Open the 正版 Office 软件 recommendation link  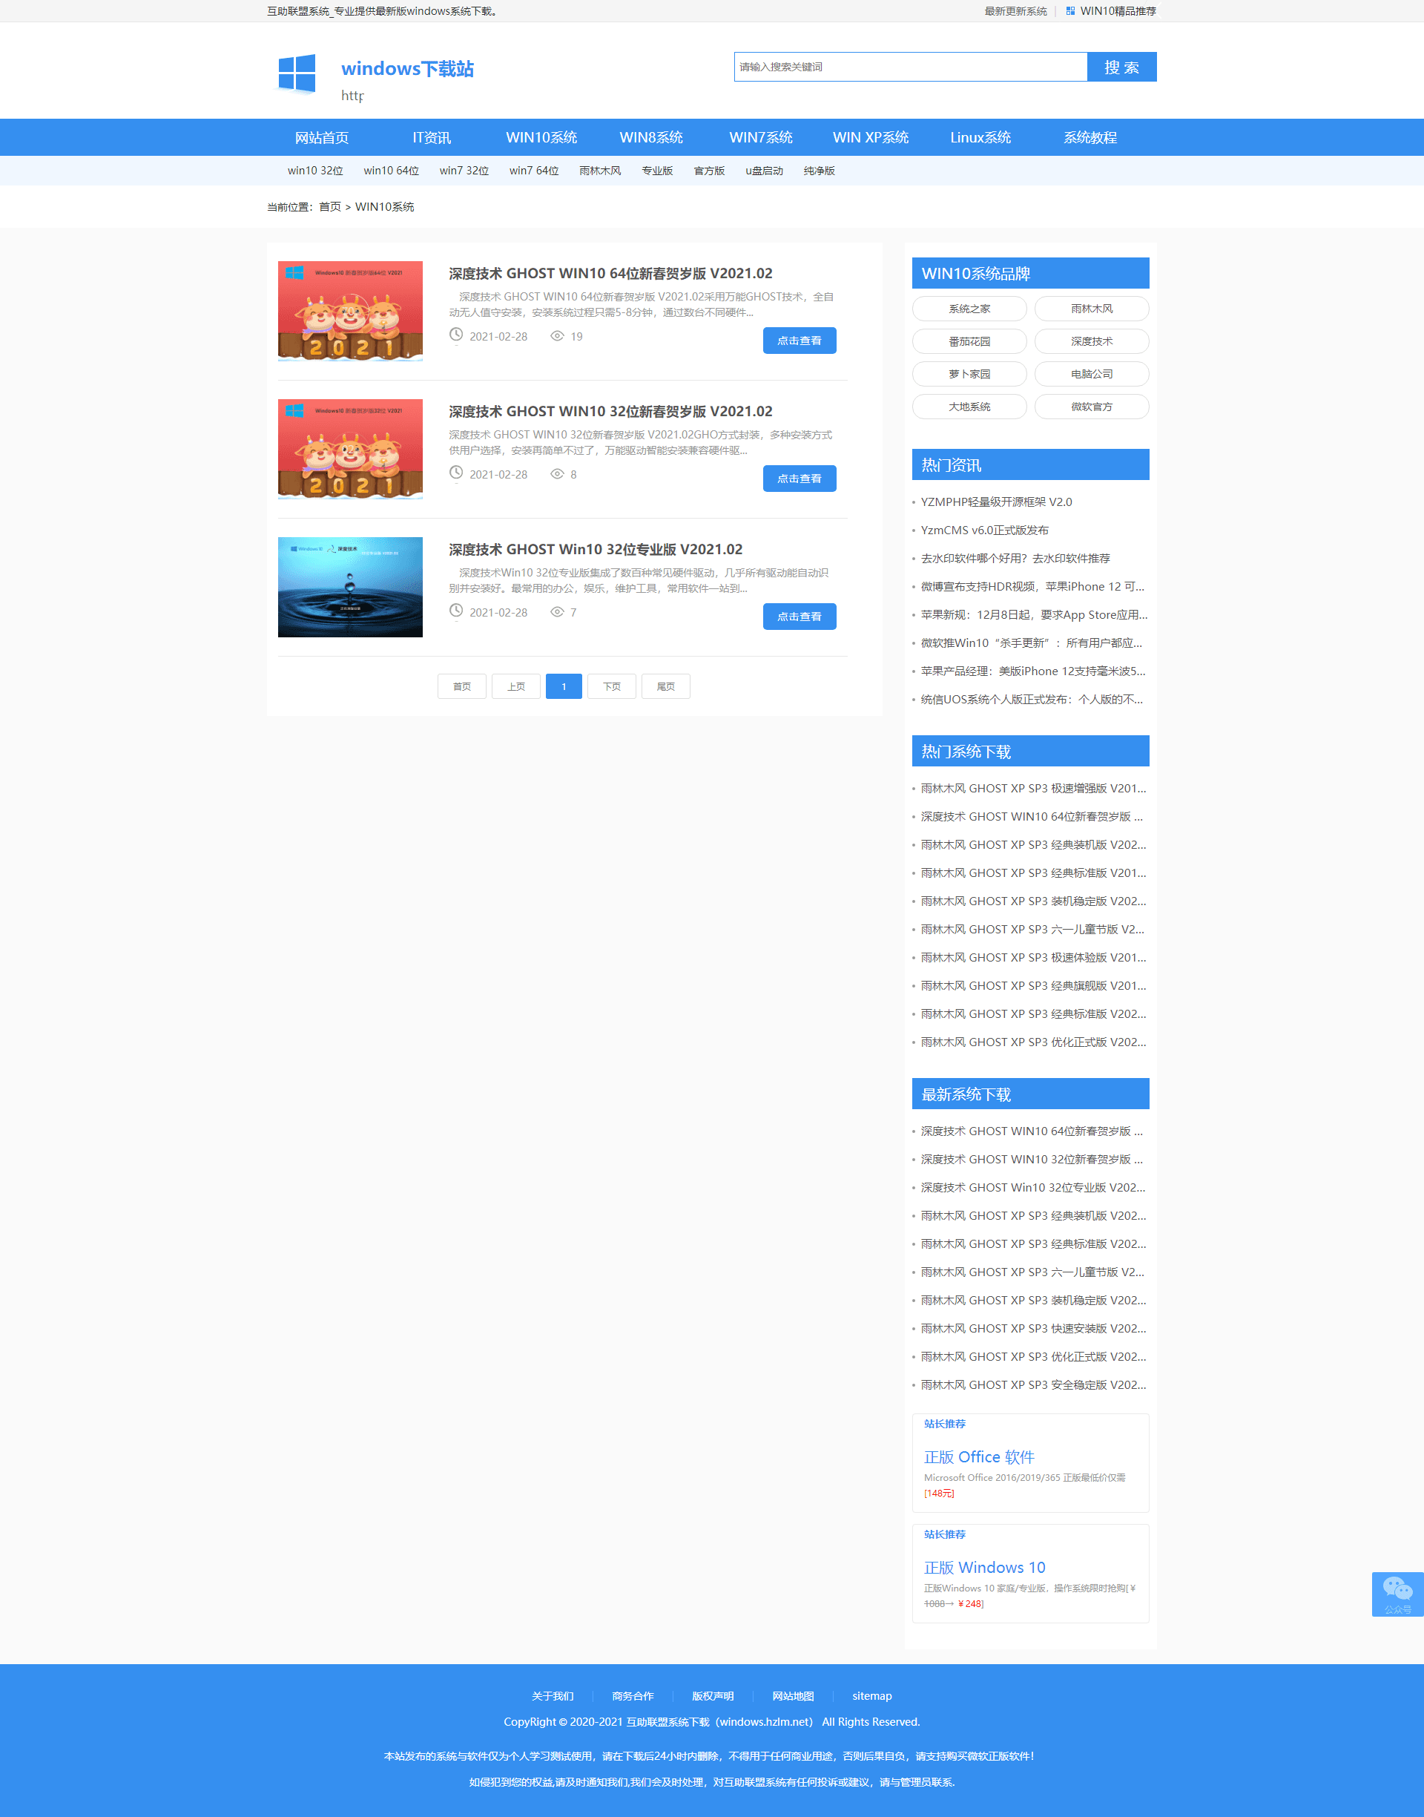[979, 1456]
